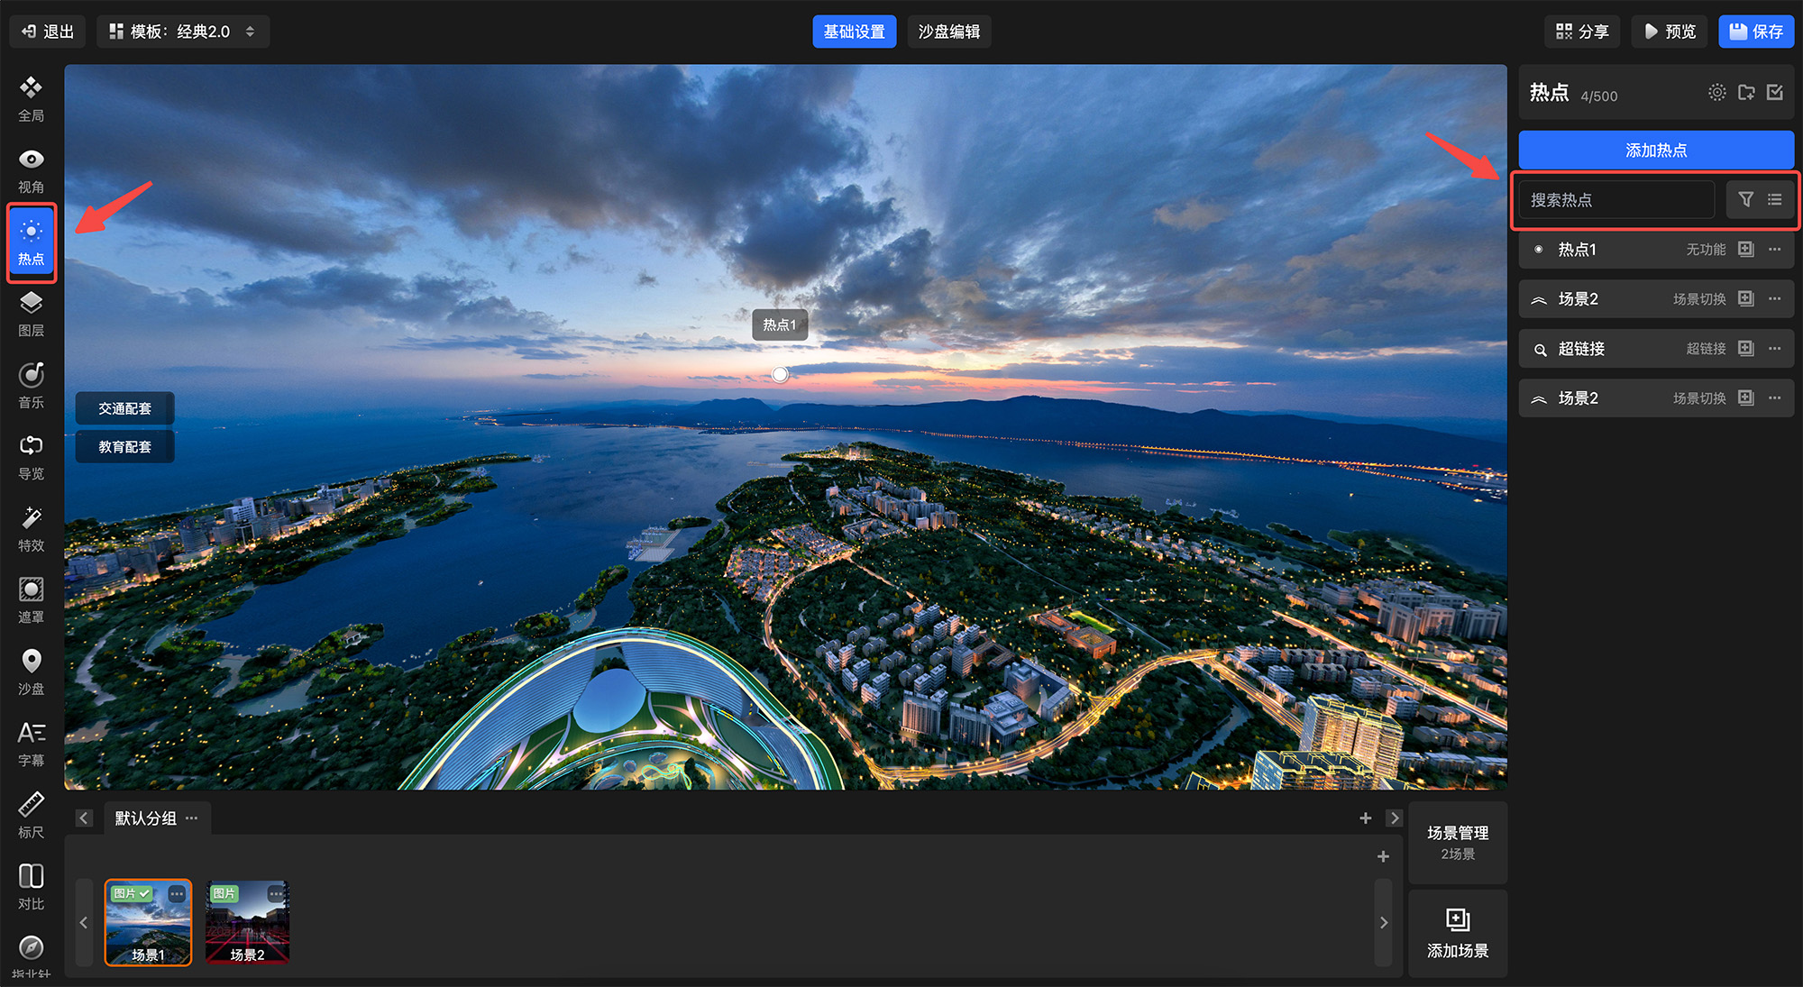This screenshot has height=987, width=1803.
Task: Switch to 沙盘编辑 tab
Action: click(x=948, y=32)
